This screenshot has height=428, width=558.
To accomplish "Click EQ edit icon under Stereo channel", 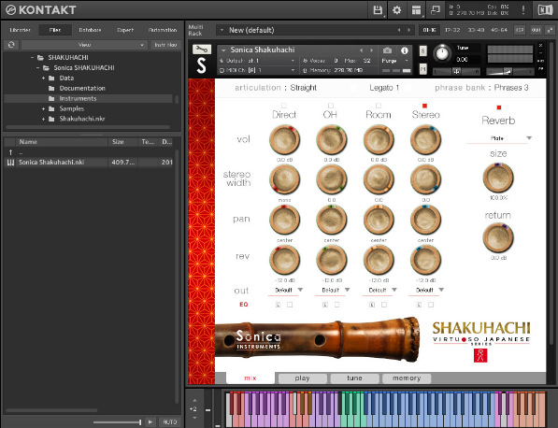I will pyautogui.click(x=419, y=305).
